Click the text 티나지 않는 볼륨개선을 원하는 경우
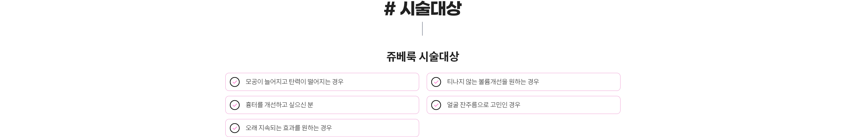 pos(493,82)
